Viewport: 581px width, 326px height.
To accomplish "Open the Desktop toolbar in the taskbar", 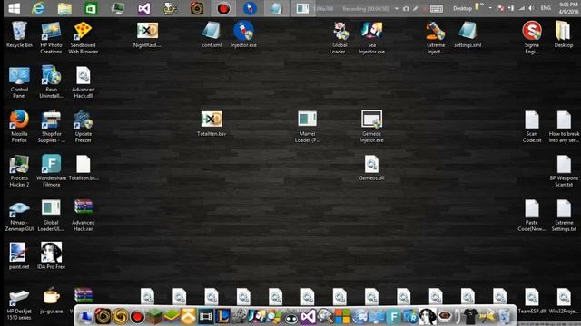I will [x=462, y=8].
